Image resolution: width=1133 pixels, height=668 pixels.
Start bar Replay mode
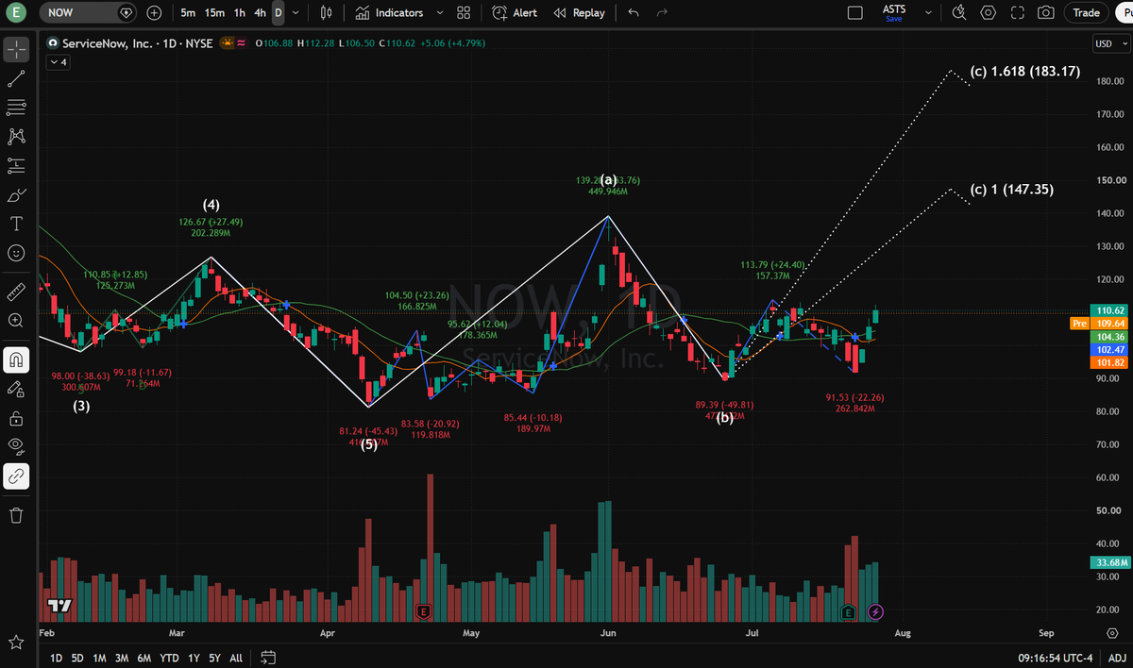tap(580, 13)
